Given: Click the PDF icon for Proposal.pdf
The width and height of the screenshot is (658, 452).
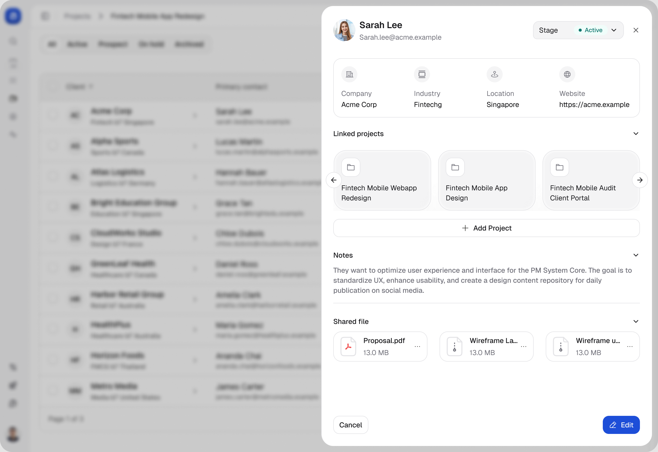Looking at the screenshot, I should [x=348, y=347].
